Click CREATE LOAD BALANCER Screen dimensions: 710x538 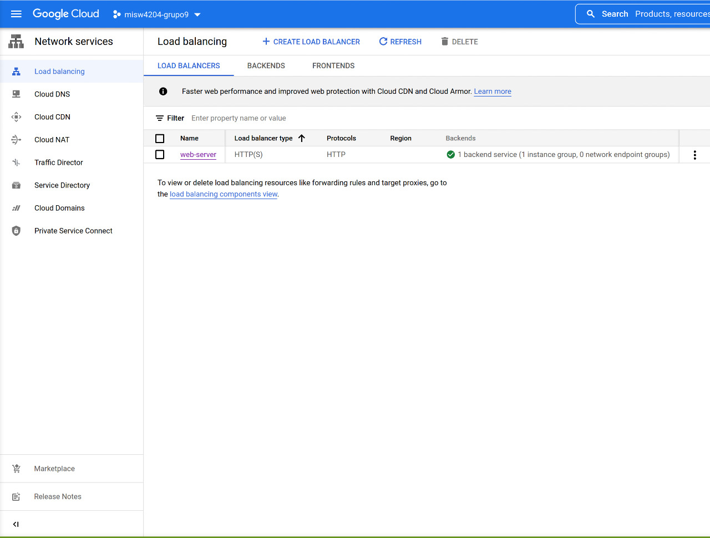311,42
